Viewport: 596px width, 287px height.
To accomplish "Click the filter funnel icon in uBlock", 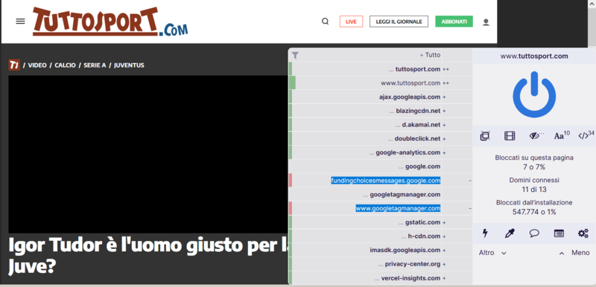I will (x=295, y=55).
